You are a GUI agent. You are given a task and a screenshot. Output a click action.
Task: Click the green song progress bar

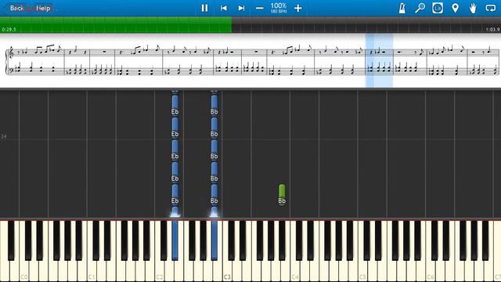(116, 24)
